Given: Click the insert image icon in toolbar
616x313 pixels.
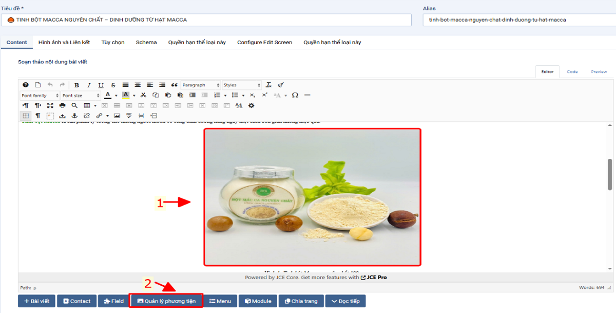Looking at the screenshot, I should pyautogui.click(x=117, y=116).
